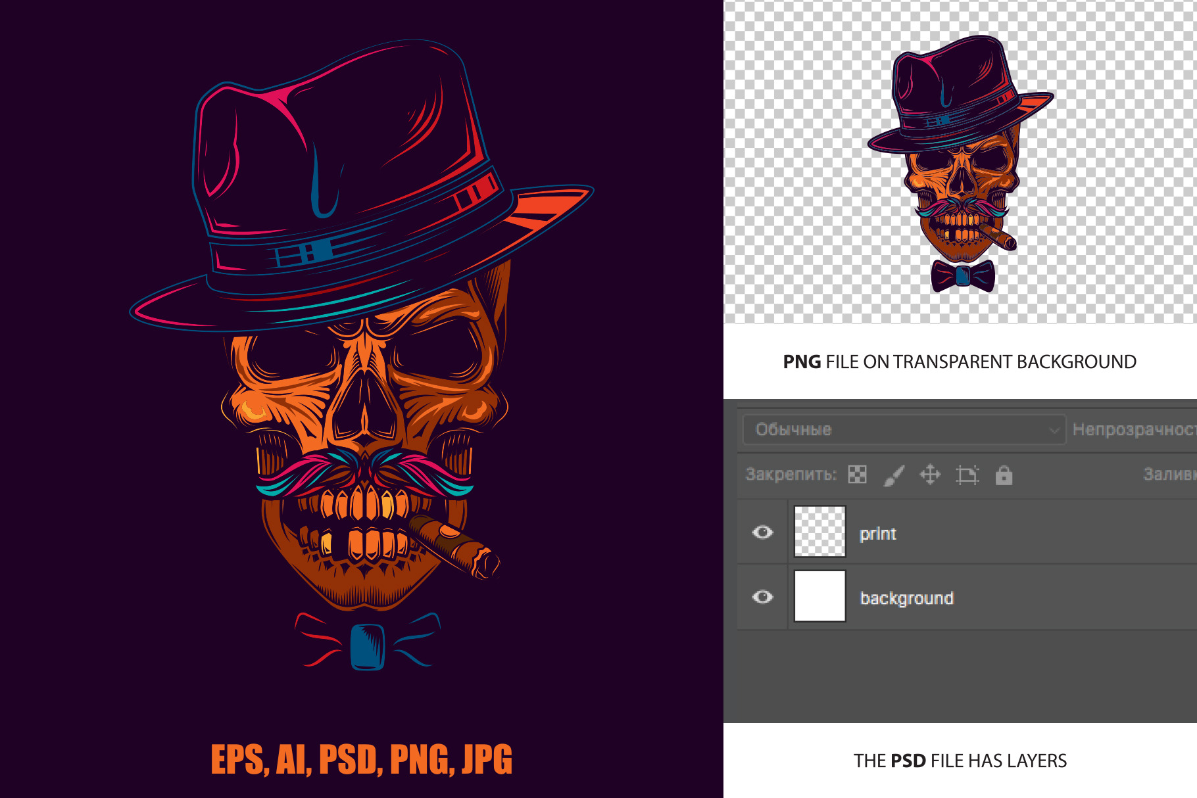
Task: Click the lock position move icon
Action: 930,475
